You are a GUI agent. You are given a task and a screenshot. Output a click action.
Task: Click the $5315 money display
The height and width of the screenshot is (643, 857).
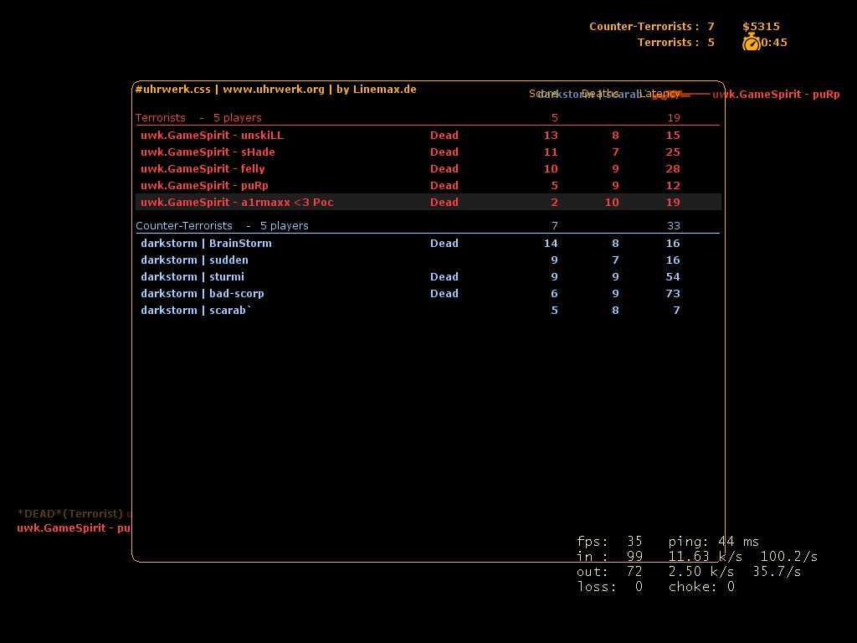[x=761, y=27]
